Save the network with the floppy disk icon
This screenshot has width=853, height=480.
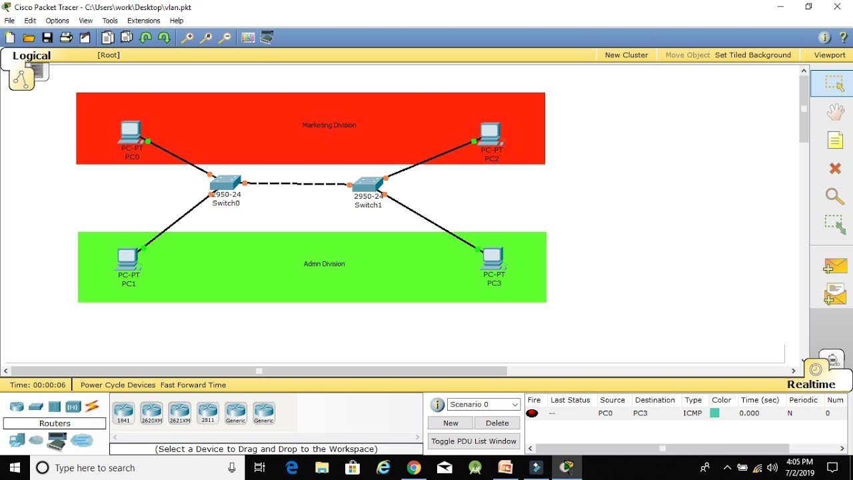pyautogui.click(x=47, y=38)
